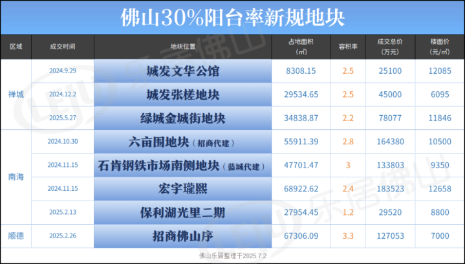Click the area value 68922.62
Viewport: 465px width, 264px height.
click(301, 189)
